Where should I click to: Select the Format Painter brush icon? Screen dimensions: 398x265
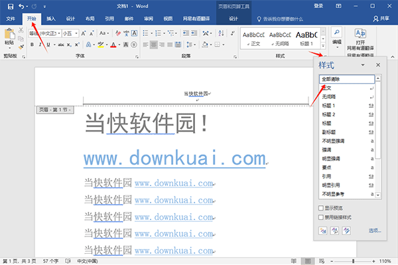21,46
